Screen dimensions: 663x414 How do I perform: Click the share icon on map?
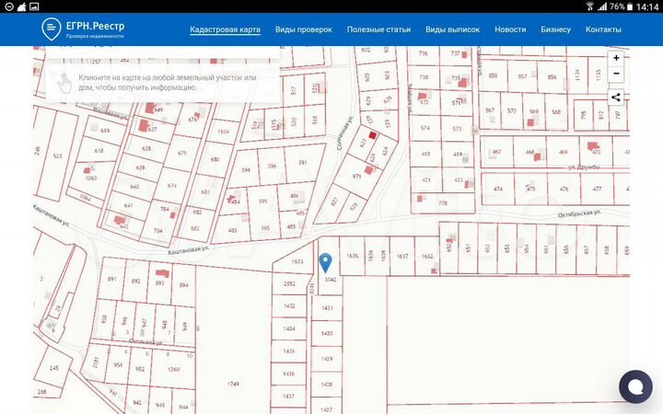(x=616, y=97)
